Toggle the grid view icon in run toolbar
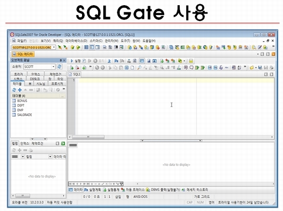 click(142, 61)
